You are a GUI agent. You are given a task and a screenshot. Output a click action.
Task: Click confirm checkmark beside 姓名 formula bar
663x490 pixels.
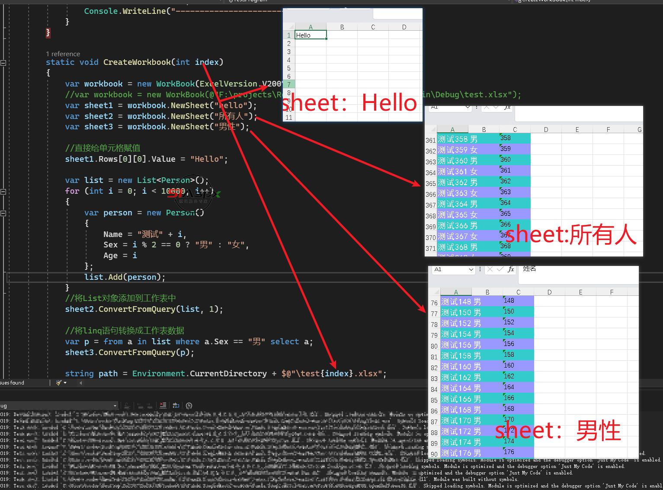pyautogui.click(x=500, y=269)
